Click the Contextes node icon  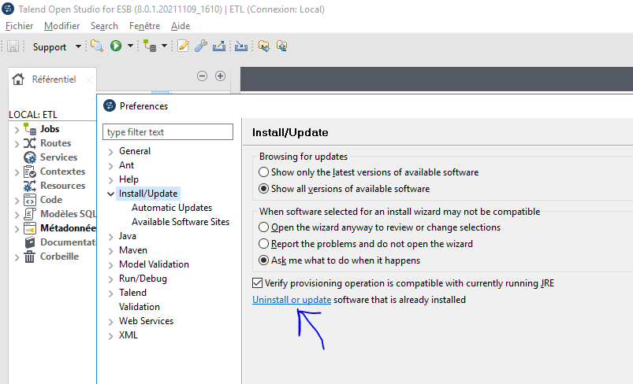(x=30, y=172)
